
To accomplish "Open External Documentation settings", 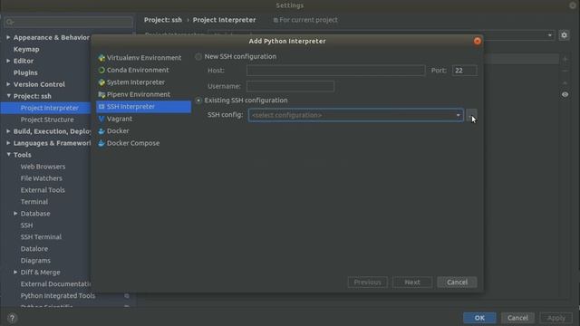I will tap(55, 283).
